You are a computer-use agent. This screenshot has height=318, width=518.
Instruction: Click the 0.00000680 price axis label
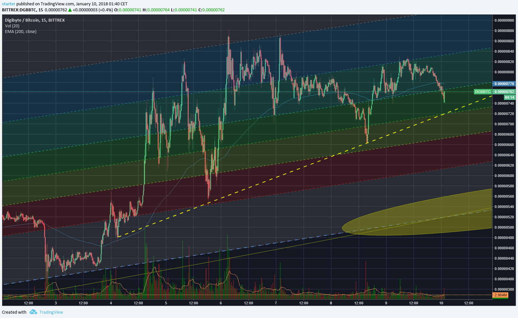(504, 134)
